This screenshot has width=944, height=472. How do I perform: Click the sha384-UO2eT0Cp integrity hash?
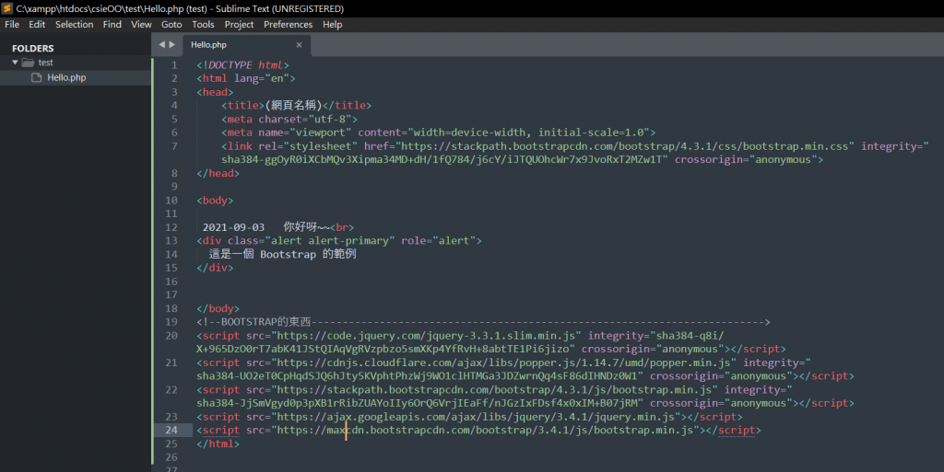[x=419, y=376]
